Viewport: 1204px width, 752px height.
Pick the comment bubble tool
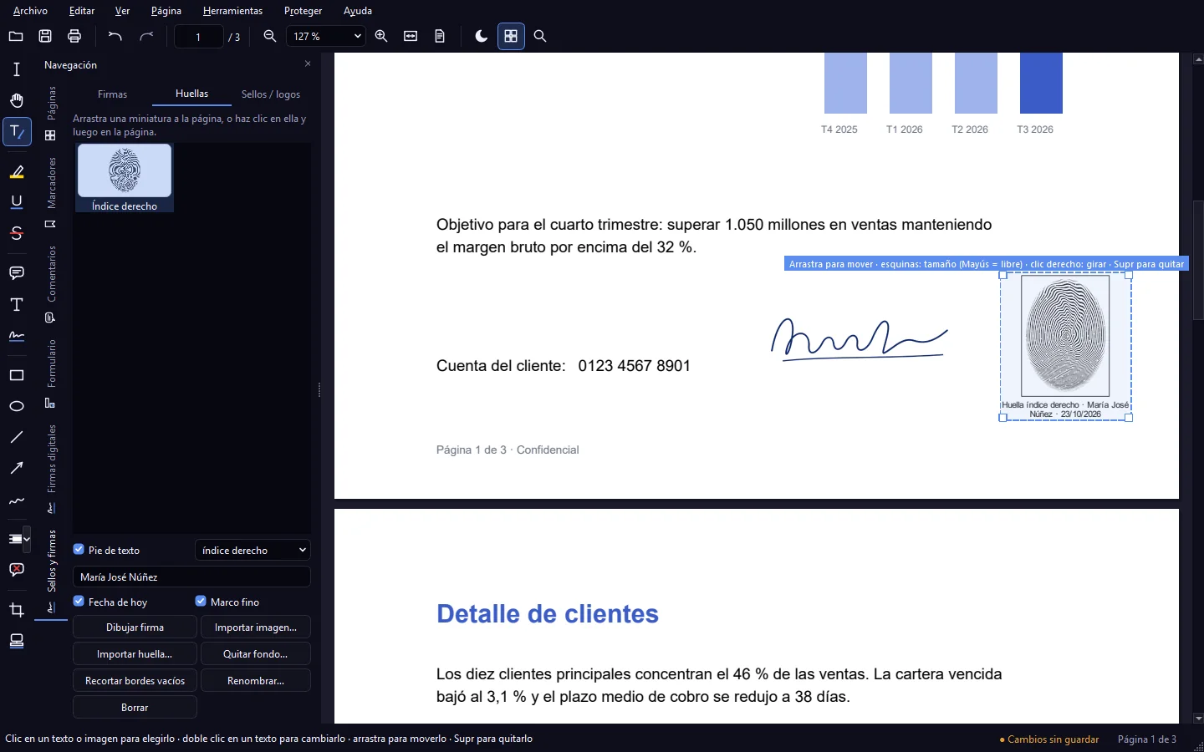(17, 273)
